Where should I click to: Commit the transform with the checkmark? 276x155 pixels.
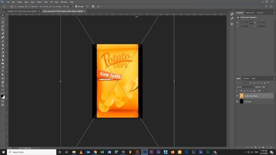(98, 6)
